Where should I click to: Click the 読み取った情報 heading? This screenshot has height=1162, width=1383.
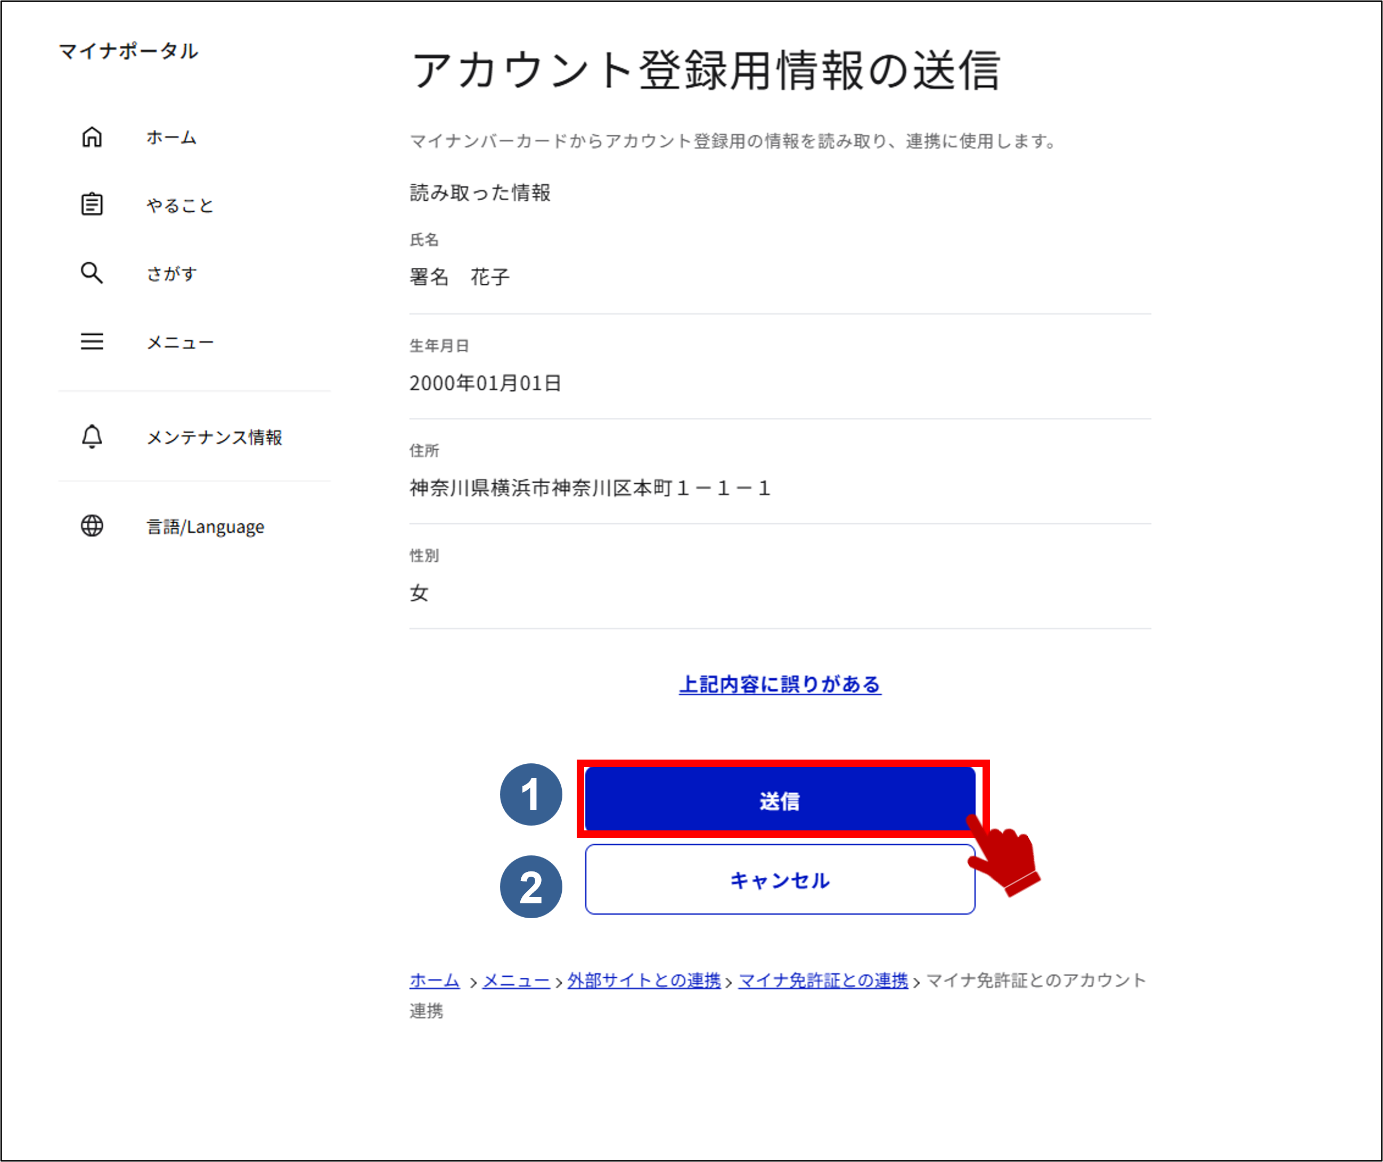tap(480, 192)
